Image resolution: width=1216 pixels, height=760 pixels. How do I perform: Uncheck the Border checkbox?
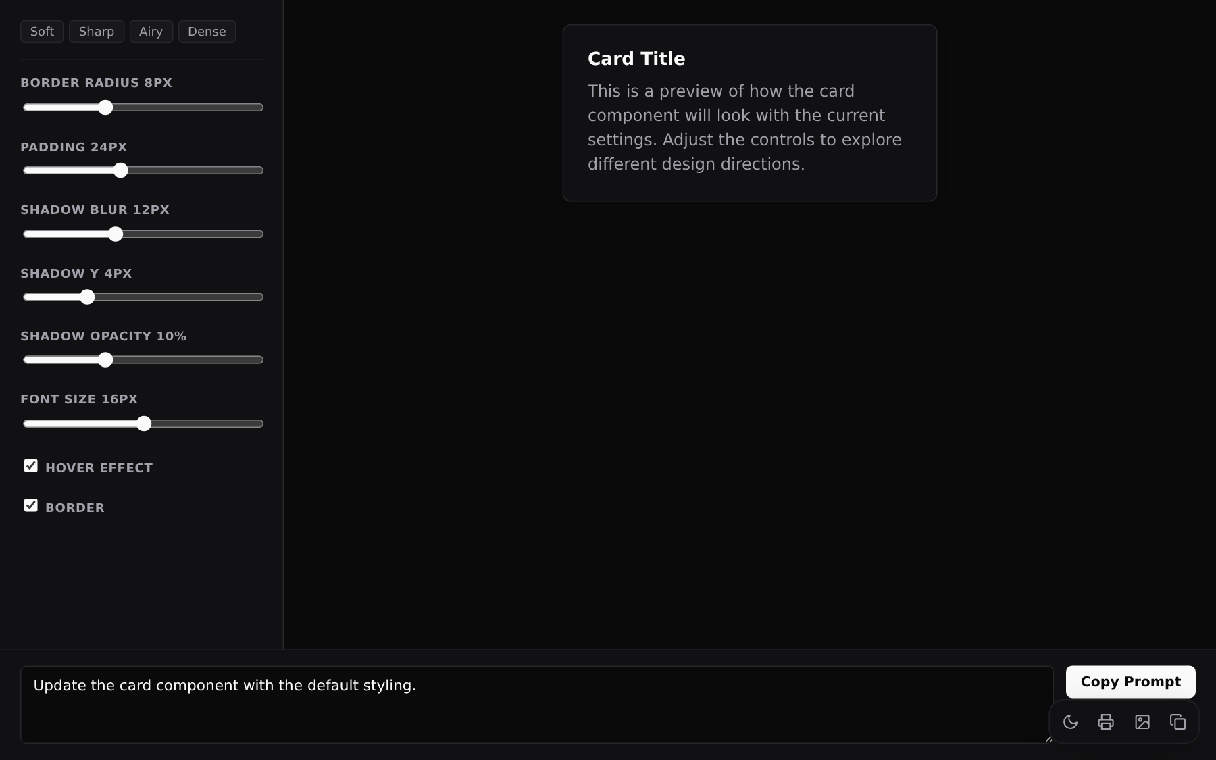point(31,505)
